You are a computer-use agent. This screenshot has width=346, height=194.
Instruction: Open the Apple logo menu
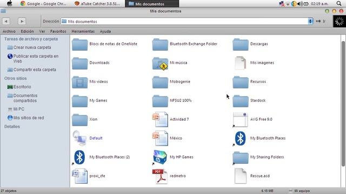(x=10, y=3)
